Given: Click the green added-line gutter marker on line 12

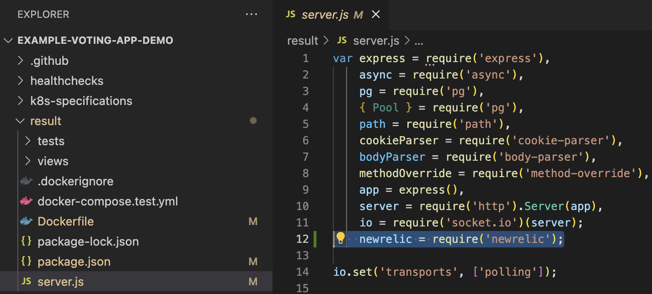Looking at the screenshot, I should tap(315, 239).
